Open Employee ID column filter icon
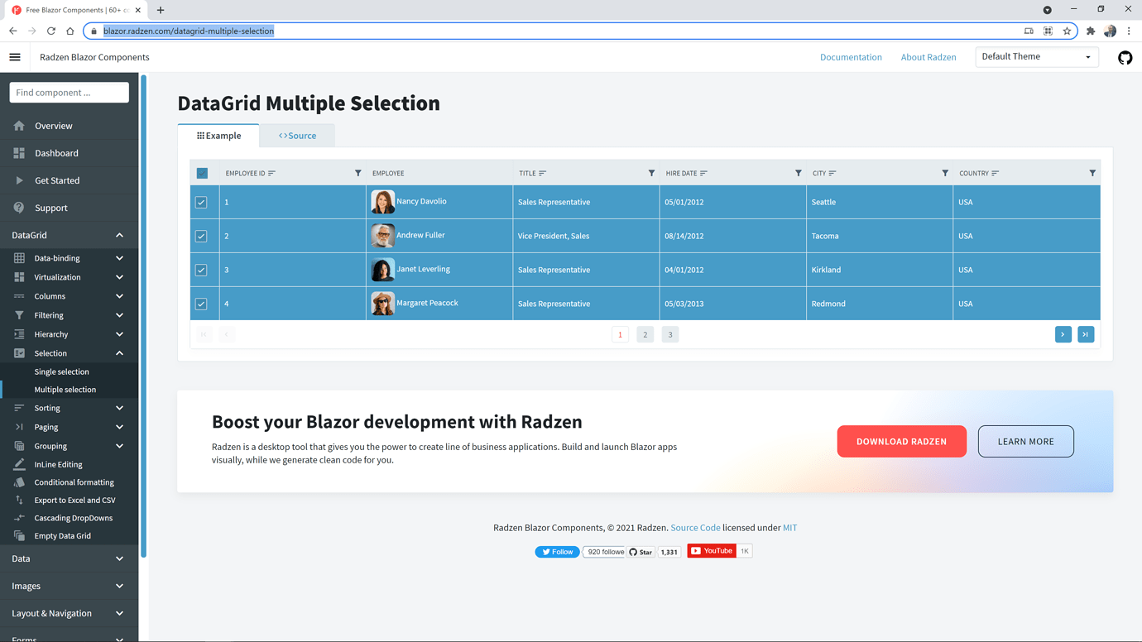This screenshot has width=1142, height=642. (358, 173)
